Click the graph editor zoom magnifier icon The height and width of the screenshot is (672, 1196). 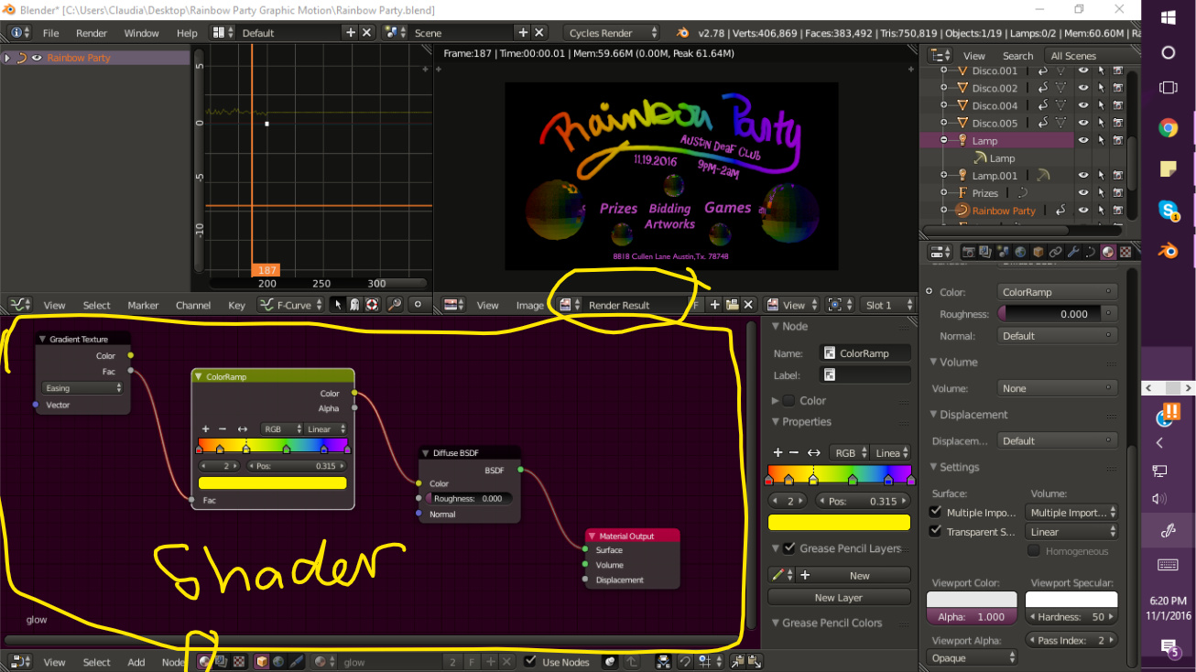(x=395, y=305)
